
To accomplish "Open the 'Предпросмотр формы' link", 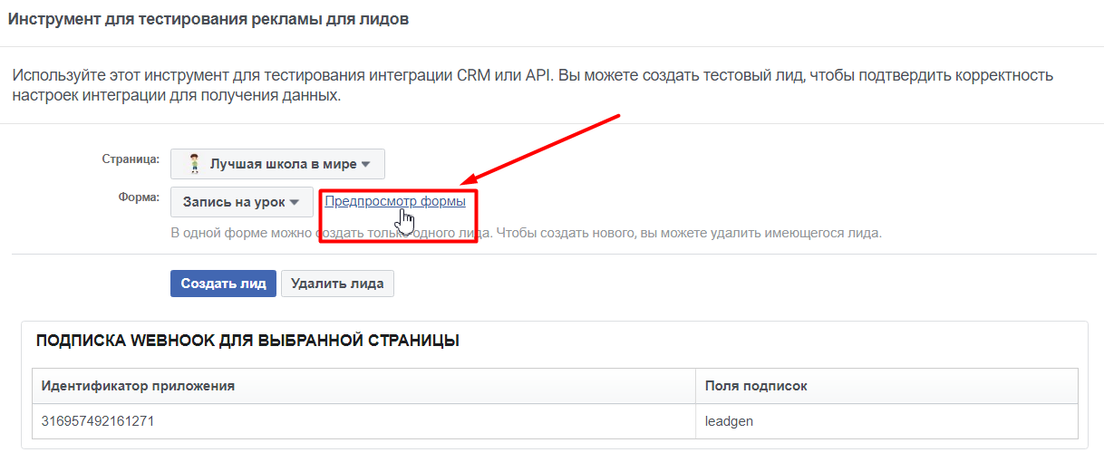I will click(x=395, y=201).
